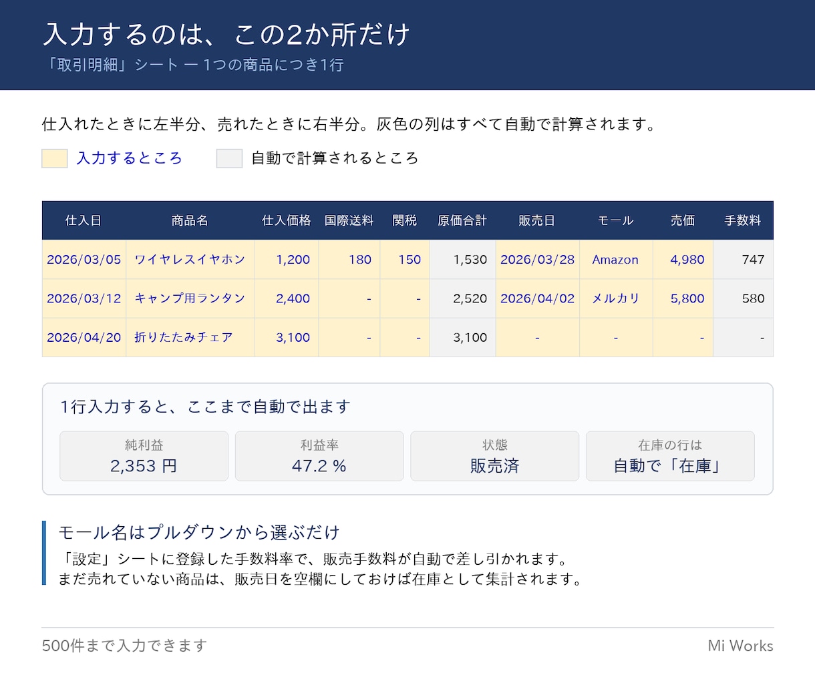Click the footer text 500件まで入力できます
This screenshot has height=673, width=815.
tap(125, 646)
